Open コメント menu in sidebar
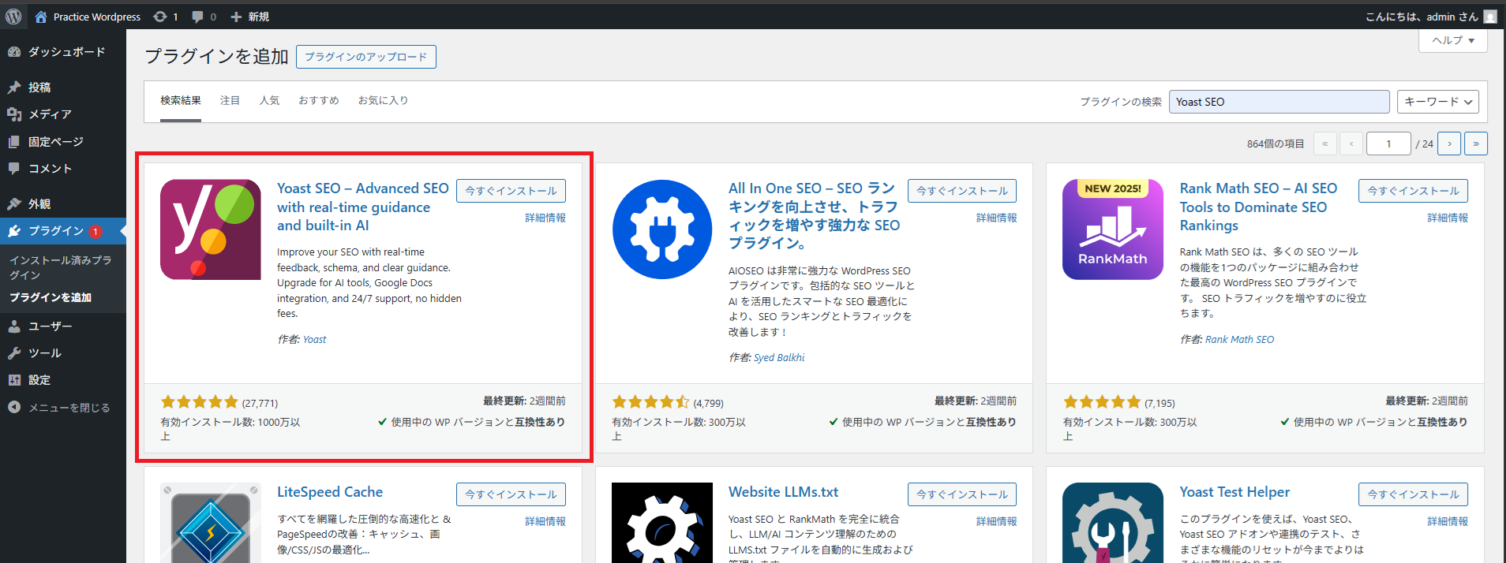 63,169
